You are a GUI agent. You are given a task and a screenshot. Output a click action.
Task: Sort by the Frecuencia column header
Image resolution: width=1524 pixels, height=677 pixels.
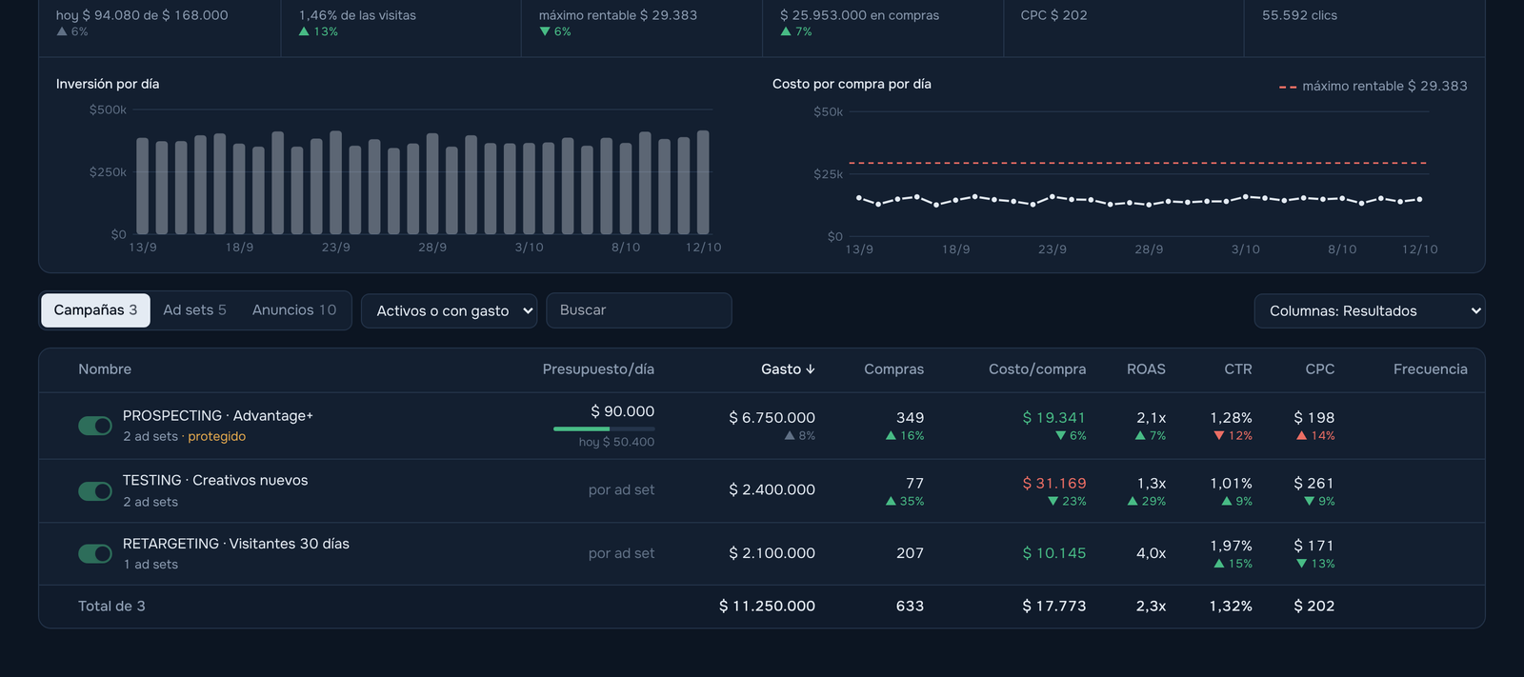pos(1431,369)
